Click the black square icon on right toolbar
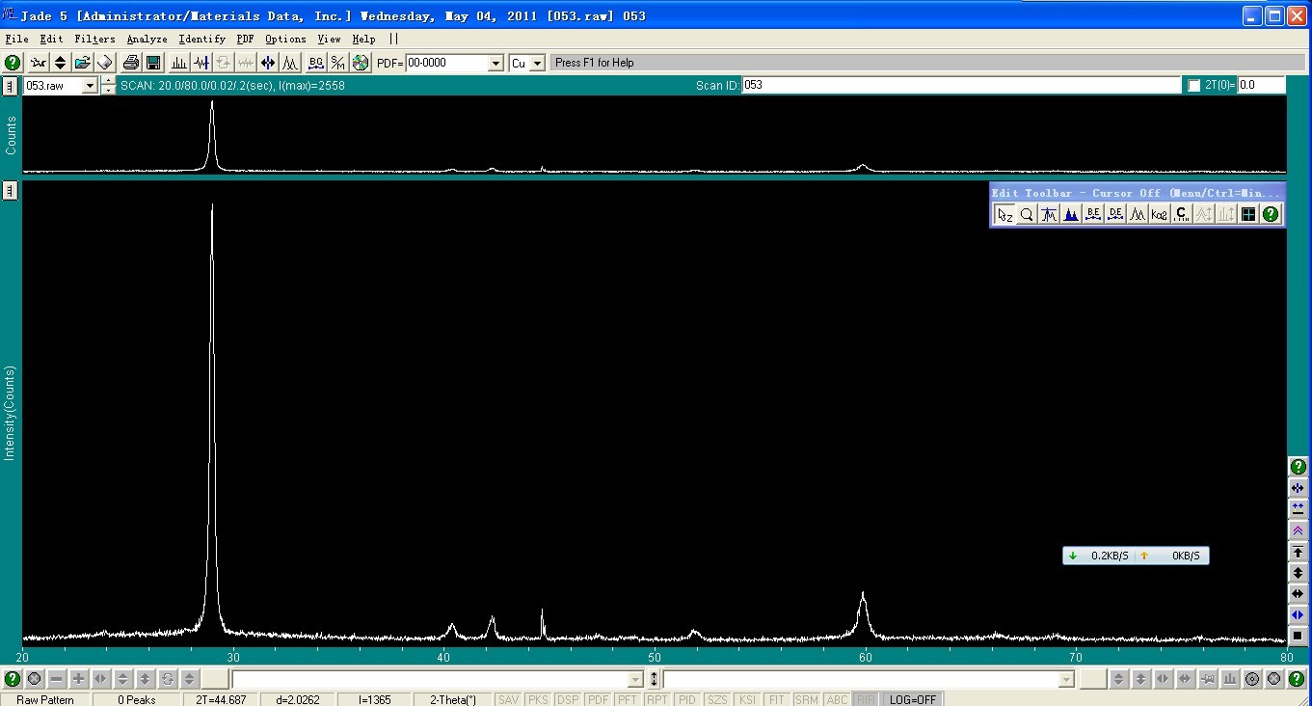The width and height of the screenshot is (1312, 706). [x=1298, y=636]
